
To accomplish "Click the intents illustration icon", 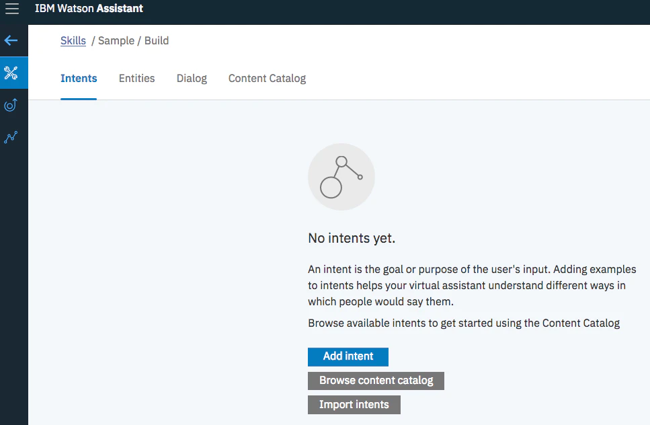I will click(341, 177).
